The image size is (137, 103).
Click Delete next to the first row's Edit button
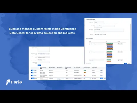(35, 70)
